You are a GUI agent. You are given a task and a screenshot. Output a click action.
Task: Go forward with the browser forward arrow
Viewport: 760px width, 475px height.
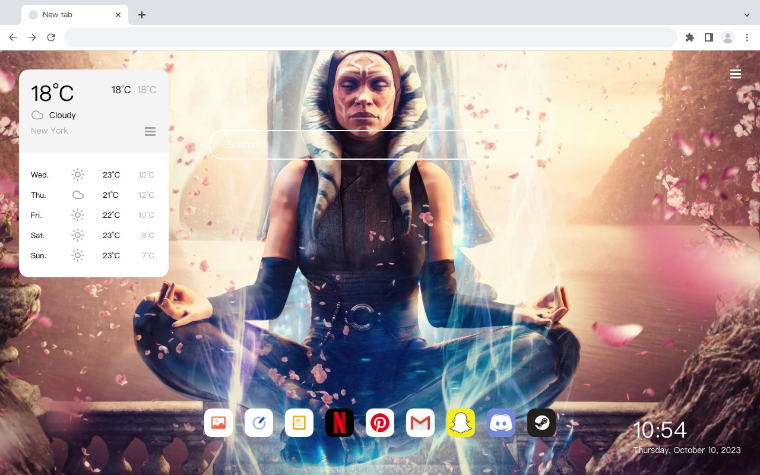point(32,37)
